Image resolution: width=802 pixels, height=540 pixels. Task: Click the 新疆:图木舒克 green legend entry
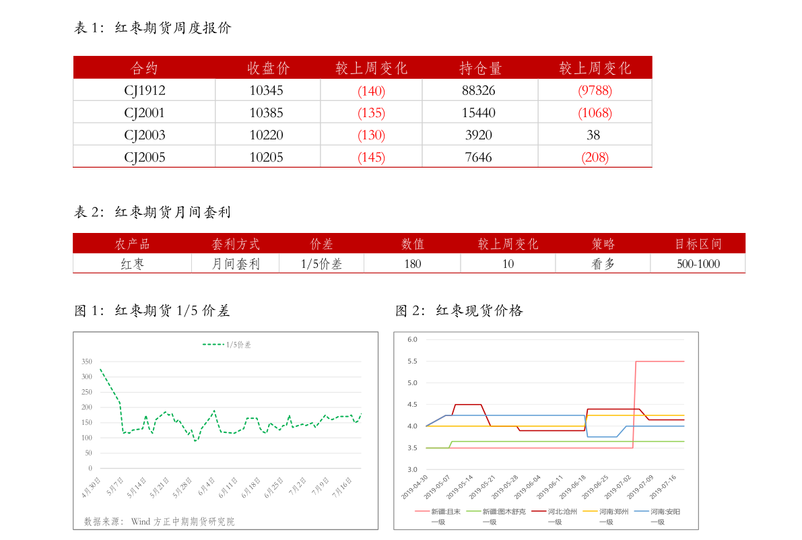496,516
